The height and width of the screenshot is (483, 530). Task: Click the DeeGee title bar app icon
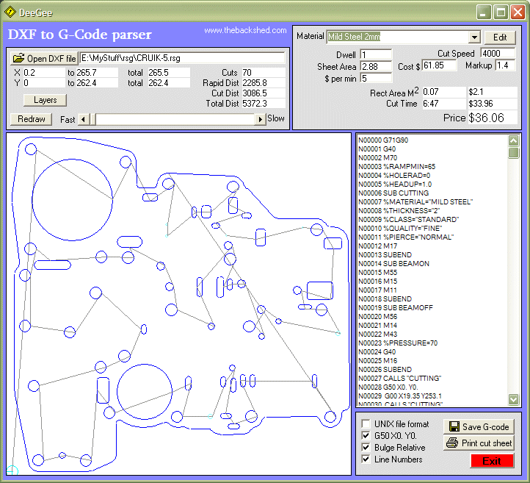(x=10, y=12)
